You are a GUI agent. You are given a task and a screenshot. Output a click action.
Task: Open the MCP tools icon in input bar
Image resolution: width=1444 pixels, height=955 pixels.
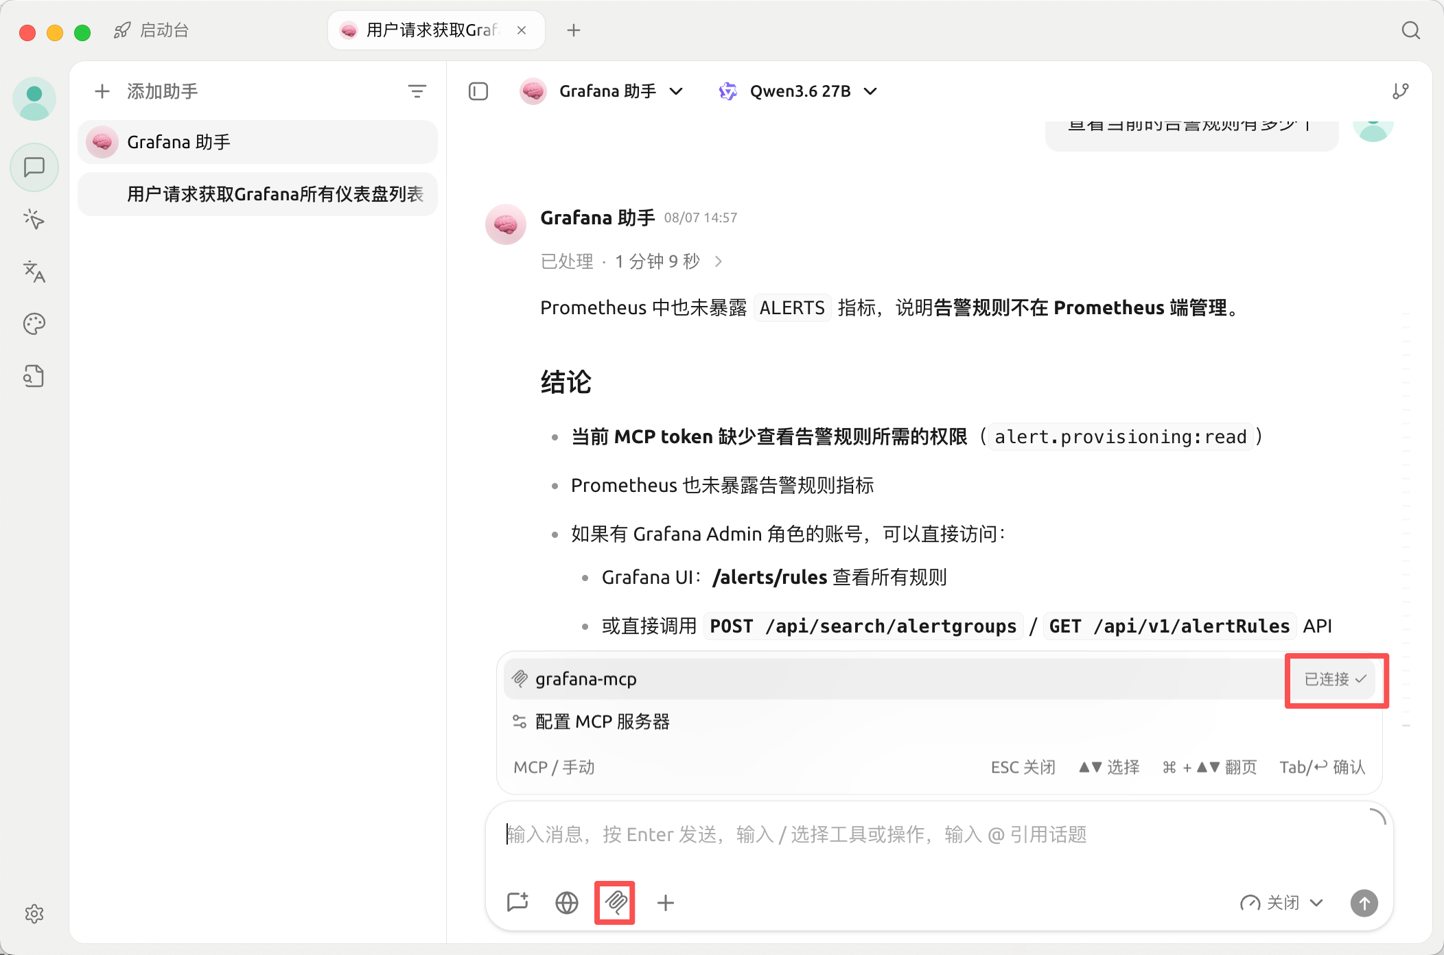pyautogui.click(x=616, y=902)
